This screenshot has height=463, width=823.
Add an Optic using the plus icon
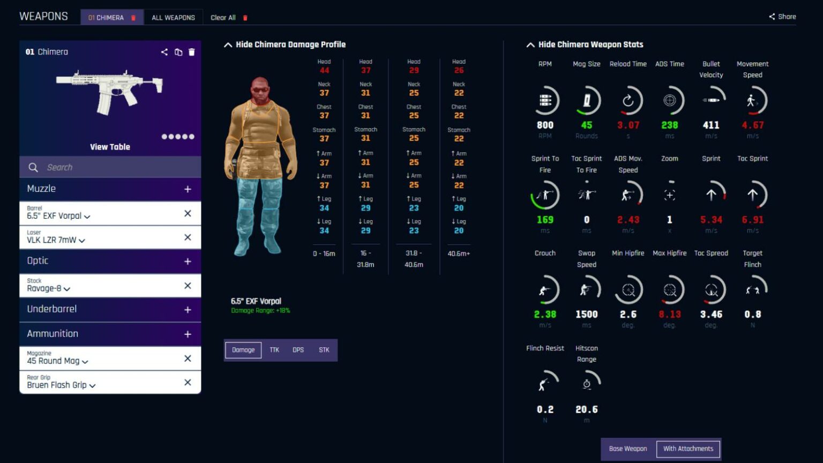coord(188,262)
